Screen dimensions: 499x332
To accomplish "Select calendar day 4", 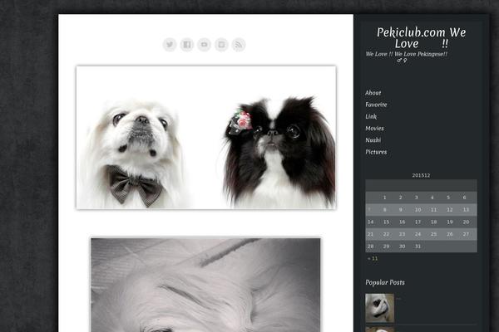I will [432, 198].
